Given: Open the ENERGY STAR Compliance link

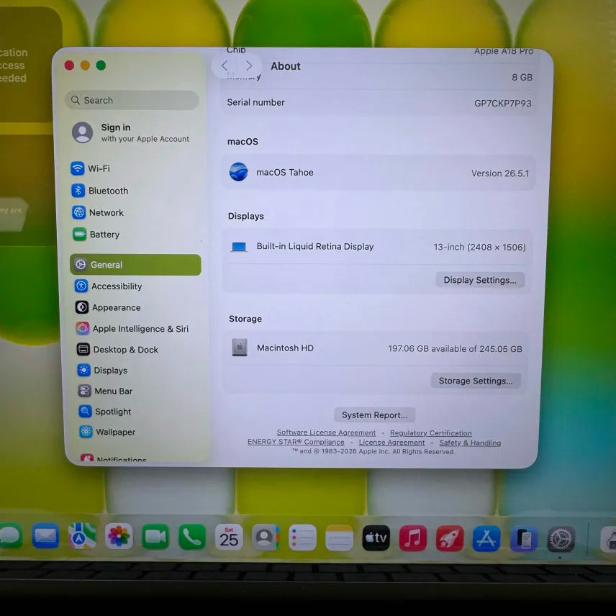Looking at the screenshot, I should [x=296, y=442].
